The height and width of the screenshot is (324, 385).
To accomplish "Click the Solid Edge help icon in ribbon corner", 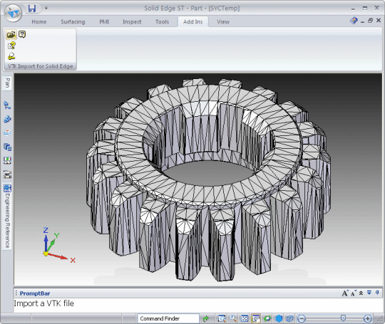I will (354, 21).
